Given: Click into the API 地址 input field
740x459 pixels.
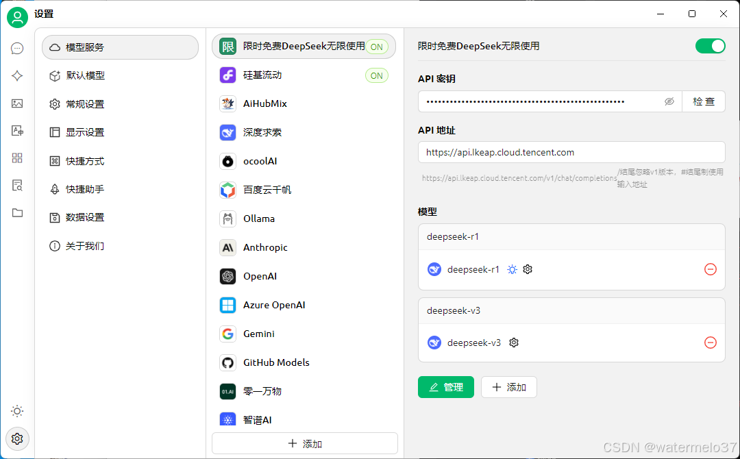Looking at the screenshot, I should tap(571, 152).
